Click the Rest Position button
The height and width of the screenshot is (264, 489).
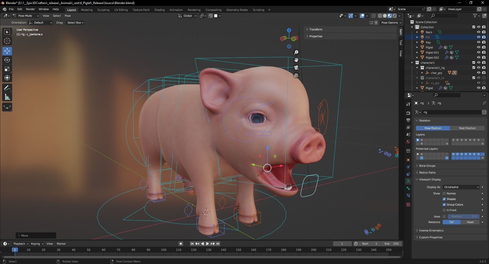[x=467, y=128]
